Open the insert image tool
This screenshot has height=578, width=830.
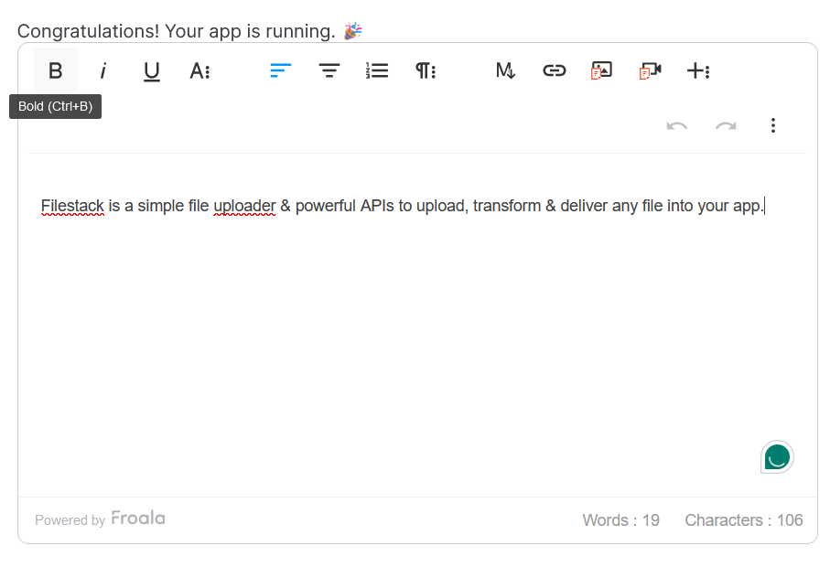(601, 70)
